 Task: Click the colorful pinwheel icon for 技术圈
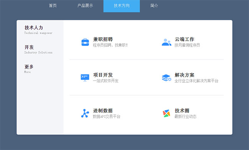[x=166, y=114]
